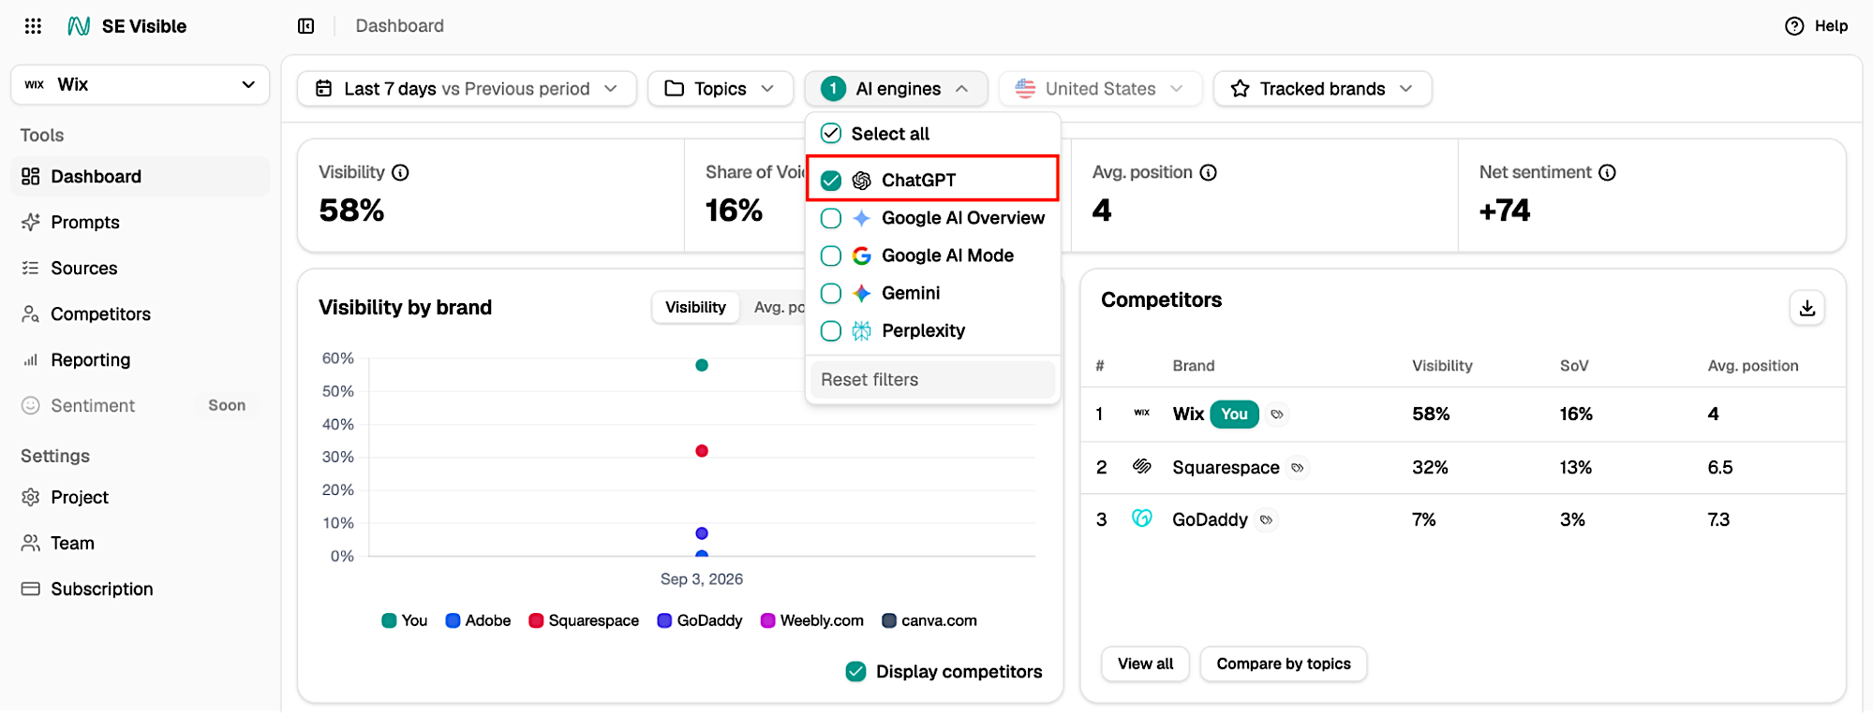Screen dimensions: 1873x714
Task: Click Reset filters in the dropdown
Action: (932, 380)
